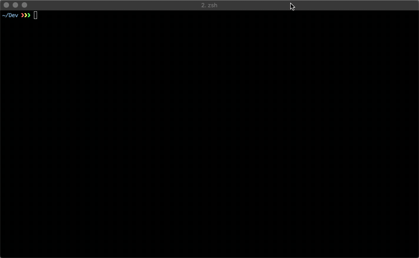Click the window close button
Image resolution: width=419 pixels, height=258 pixels.
[x=6, y=5]
